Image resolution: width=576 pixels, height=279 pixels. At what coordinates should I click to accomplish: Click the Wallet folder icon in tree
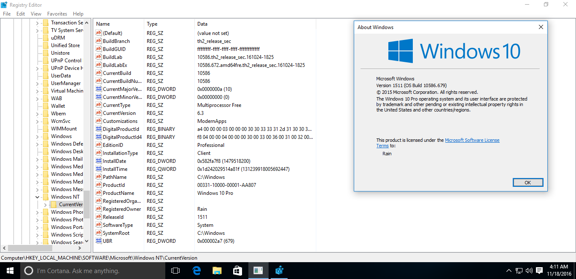point(46,106)
